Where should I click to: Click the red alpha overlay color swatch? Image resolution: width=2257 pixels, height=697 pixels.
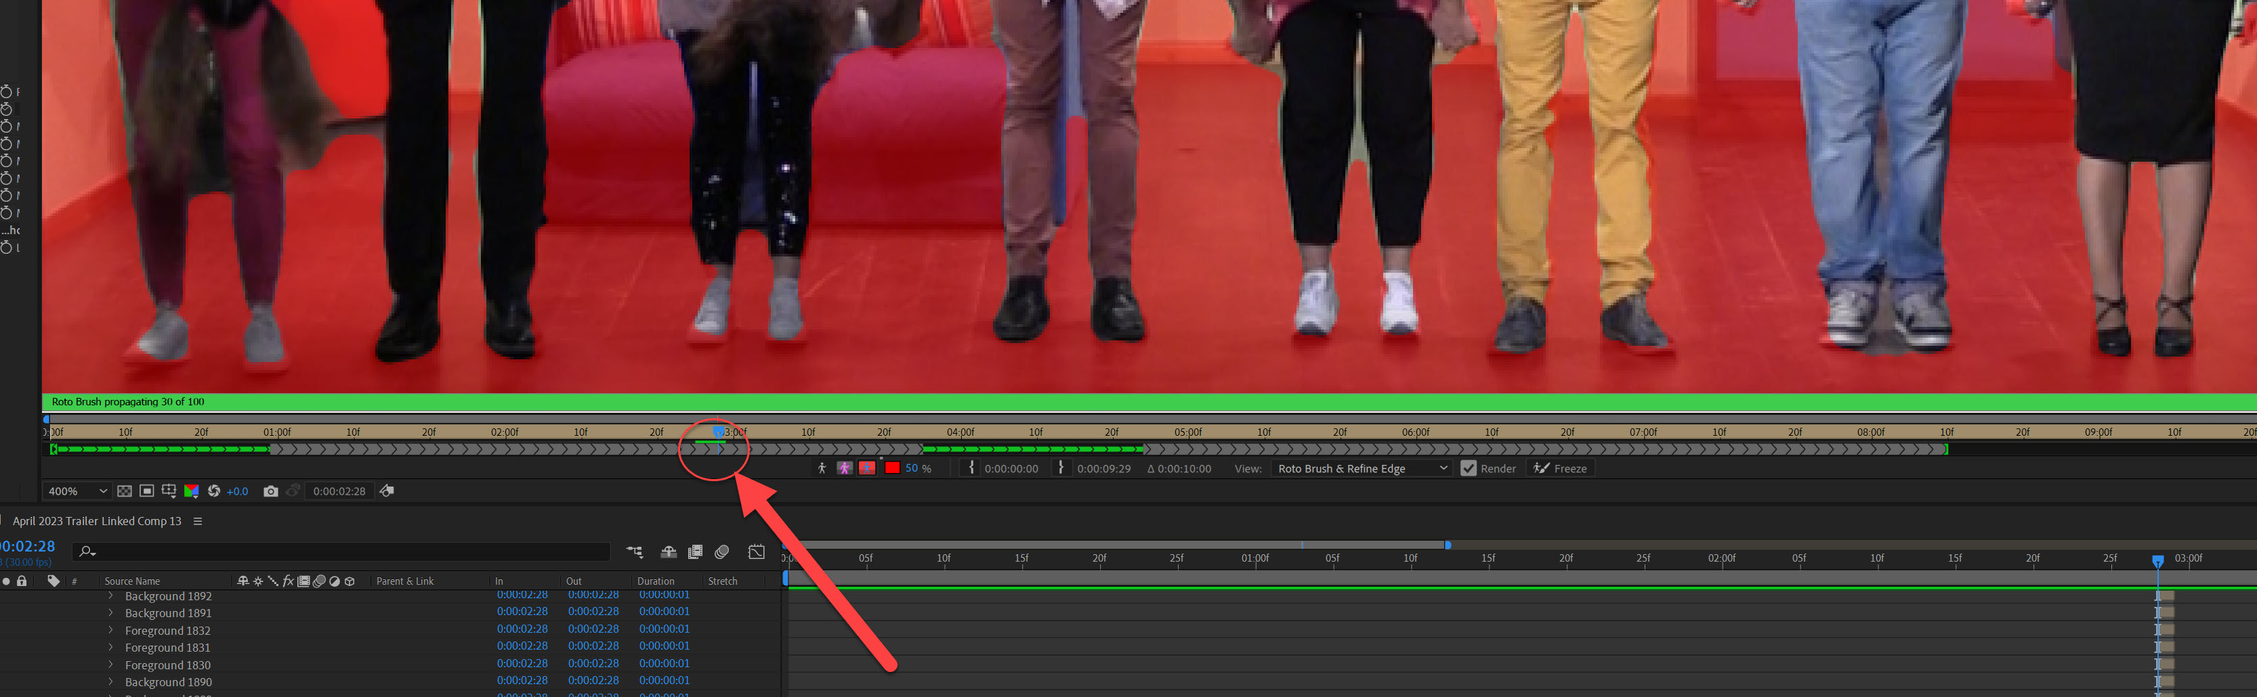point(892,468)
